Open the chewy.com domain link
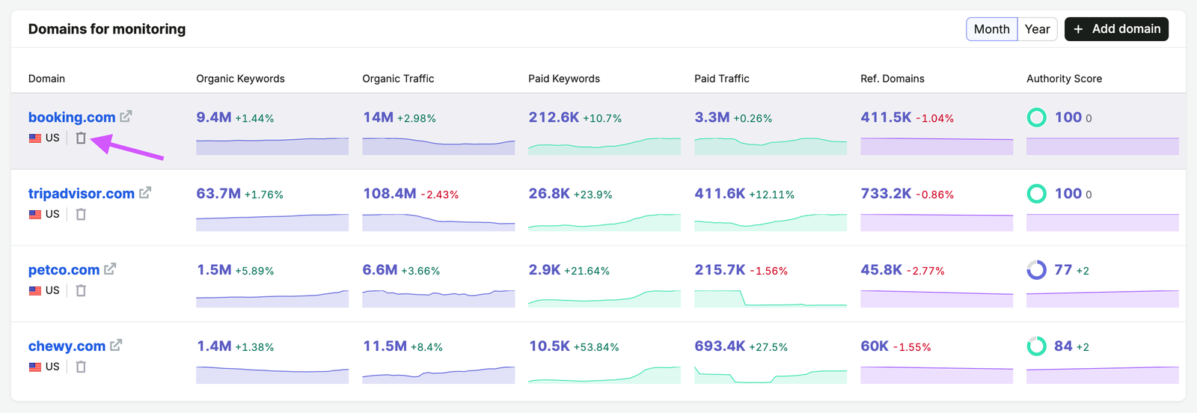The width and height of the screenshot is (1197, 413). pyautogui.click(x=67, y=346)
